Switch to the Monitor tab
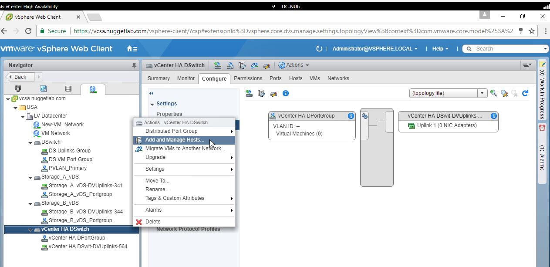Viewport: 550px width, 267px height. [186, 78]
